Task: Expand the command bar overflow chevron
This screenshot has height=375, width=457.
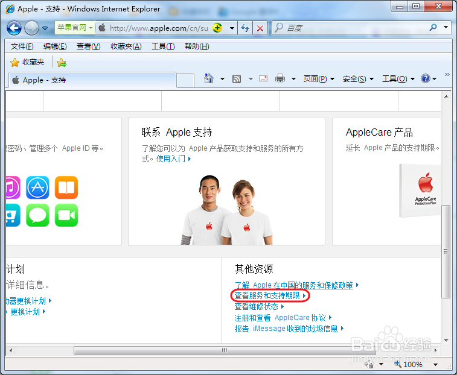Action: [x=447, y=75]
